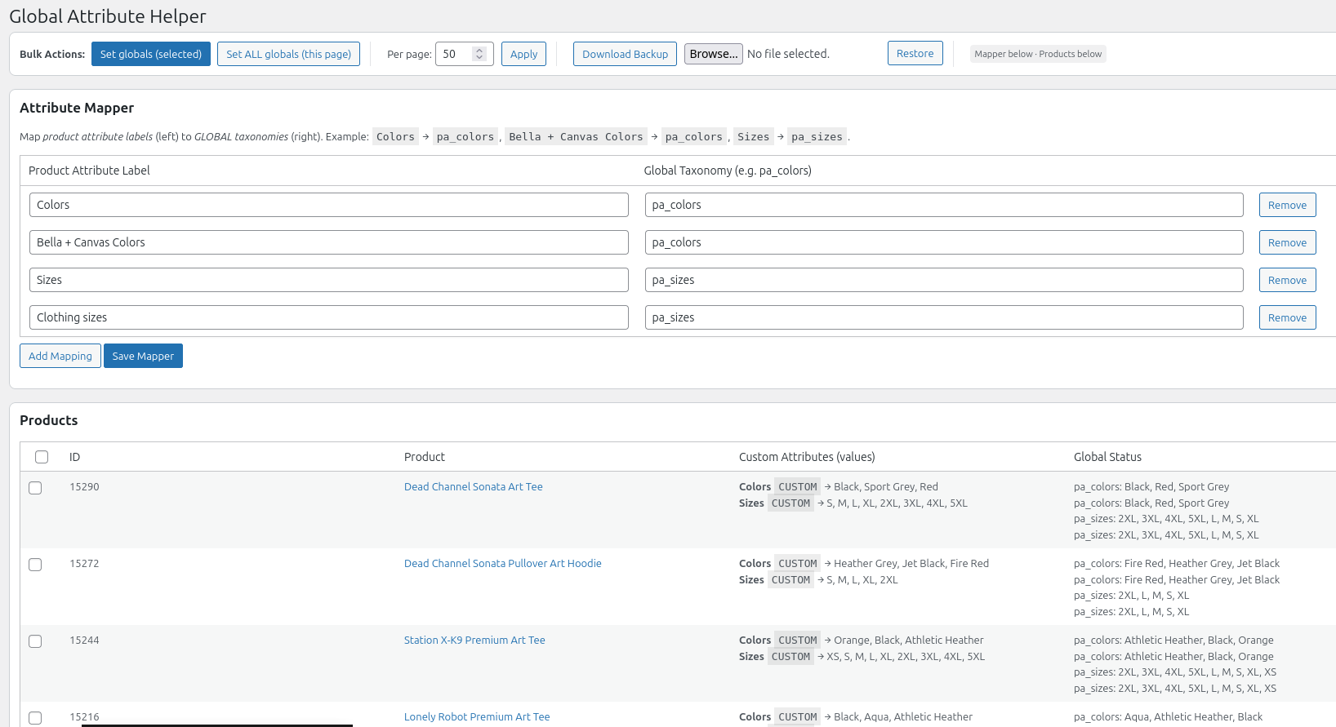1336x727 pixels.
Task: Click the product ID 15290 cell
Action: 84,486
